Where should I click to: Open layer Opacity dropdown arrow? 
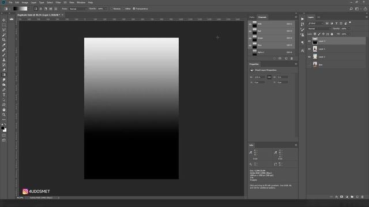pos(349,29)
